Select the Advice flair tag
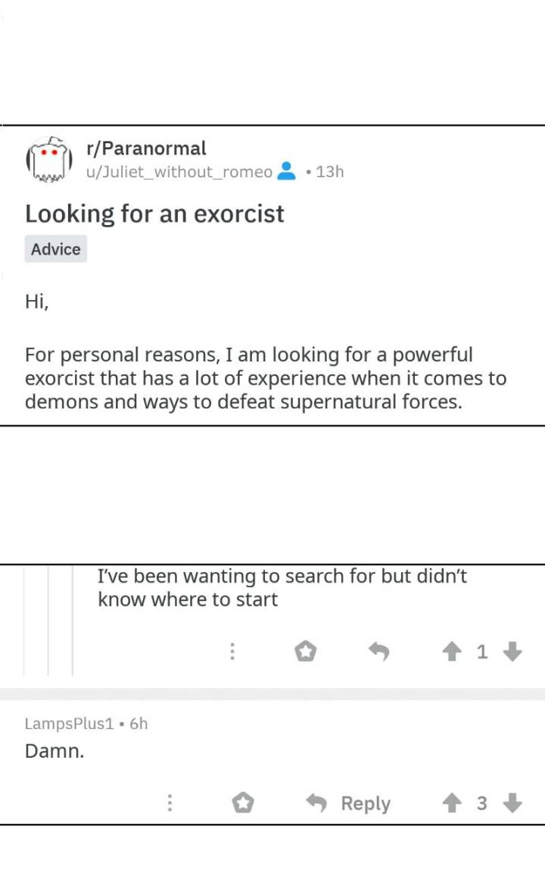545x873 pixels. pyautogui.click(x=56, y=249)
